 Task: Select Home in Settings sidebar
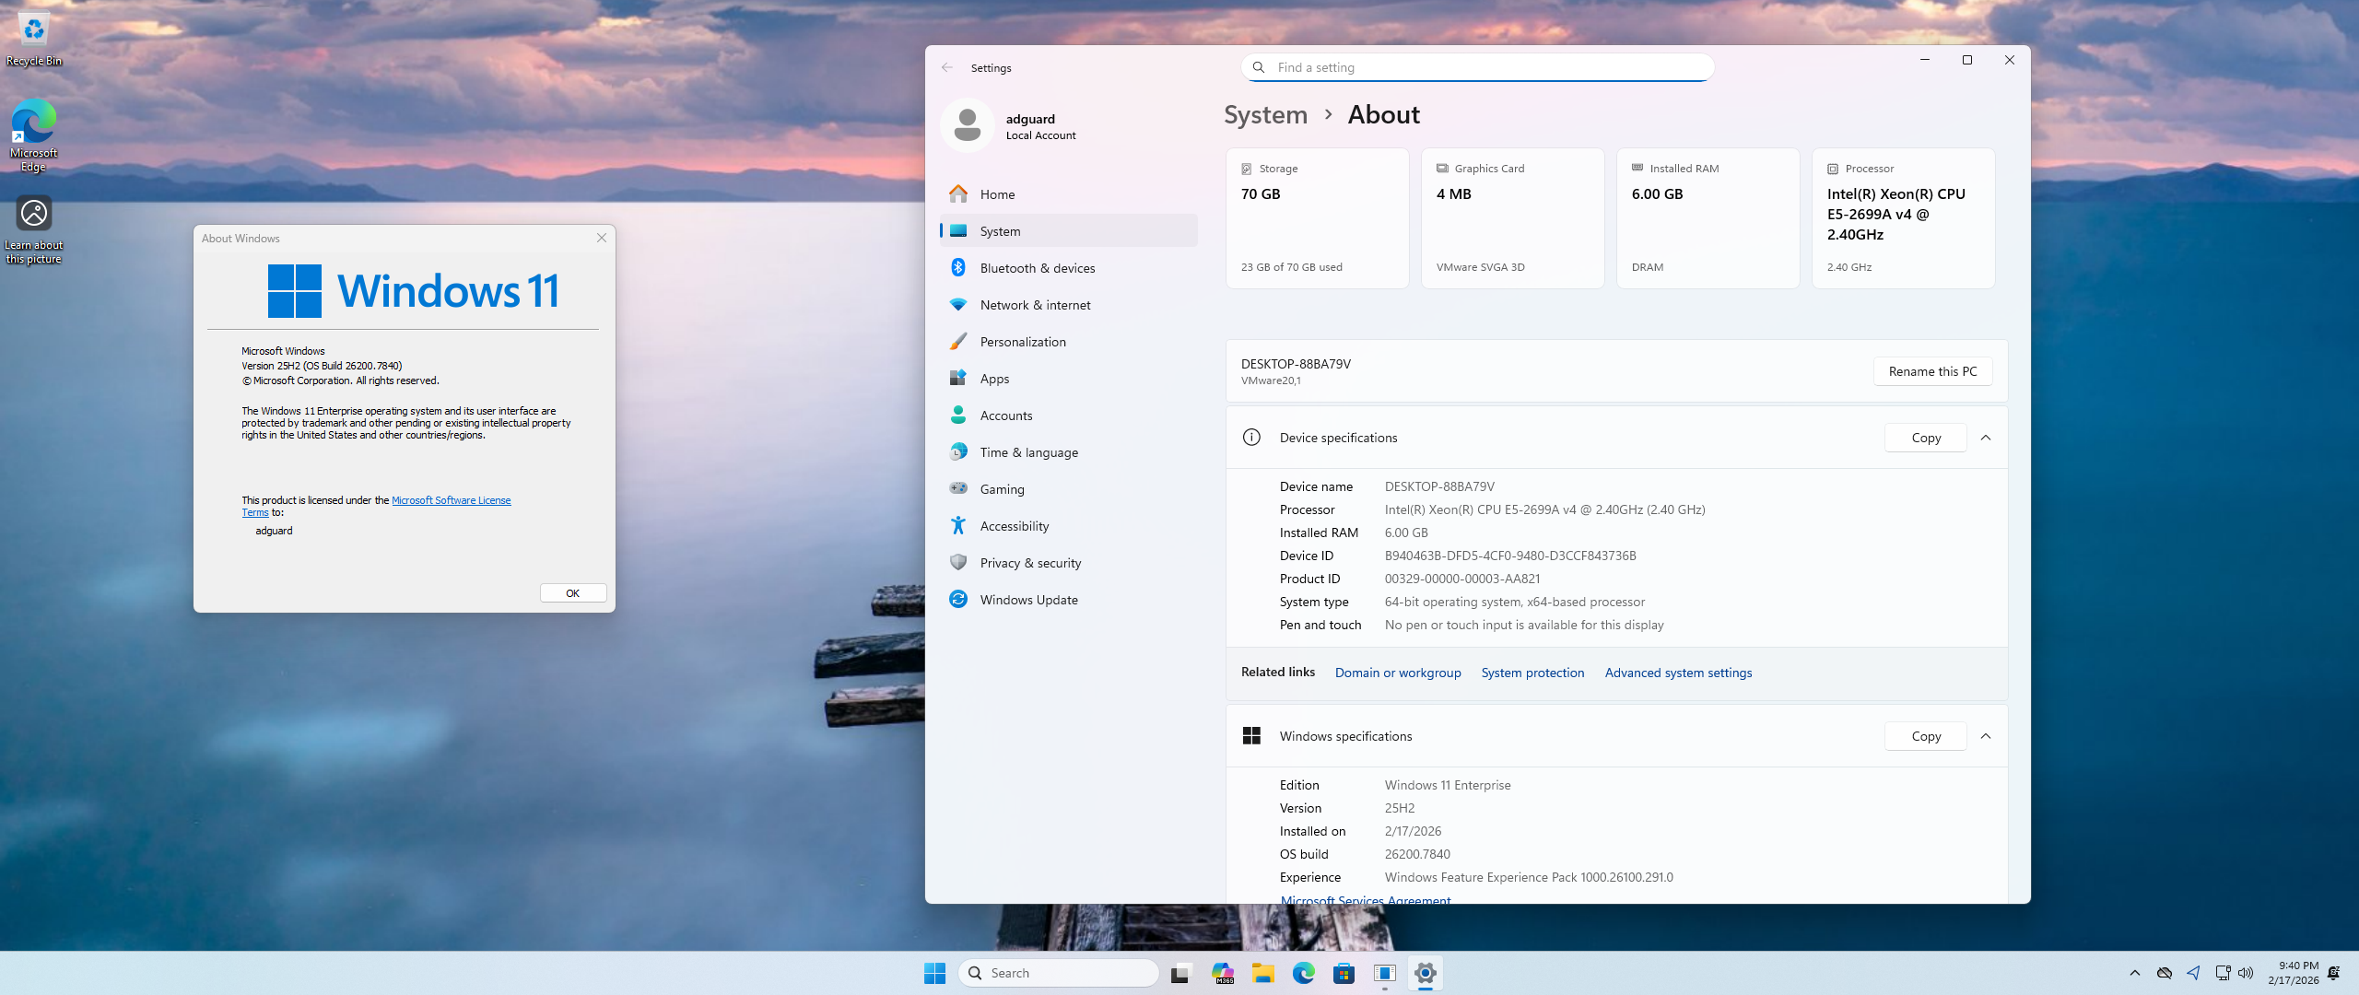click(x=997, y=194)
